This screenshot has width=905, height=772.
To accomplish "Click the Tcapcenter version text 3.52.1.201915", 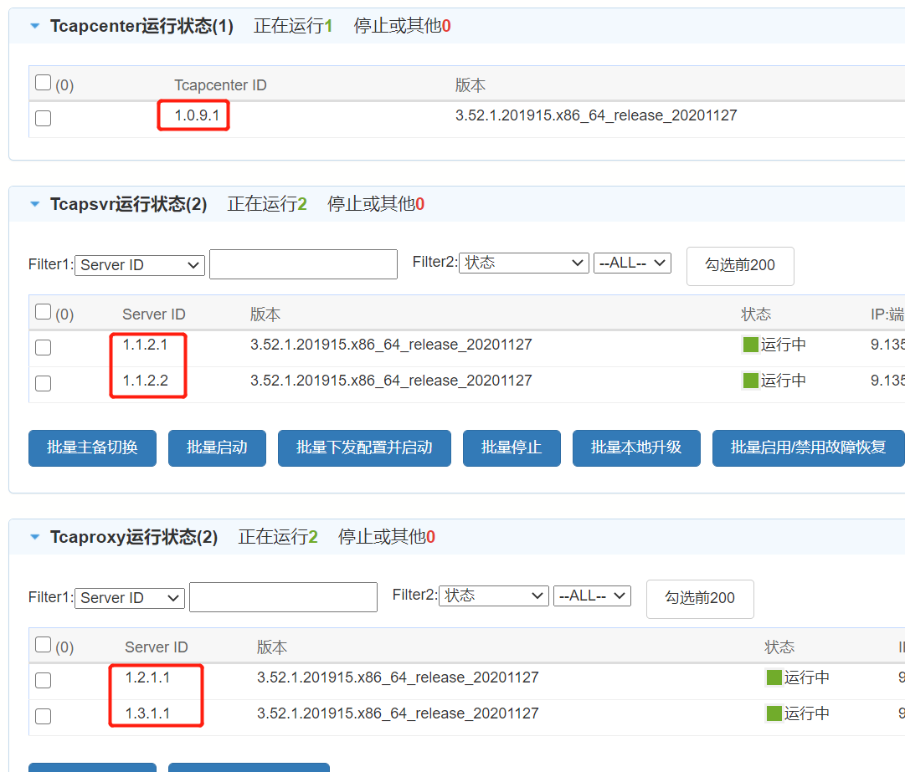I will (x=596, y=115).
